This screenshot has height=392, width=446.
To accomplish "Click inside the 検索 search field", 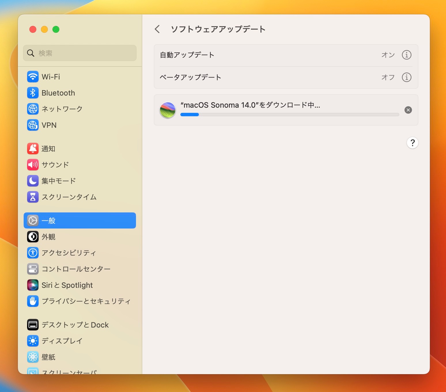I will pos(80,53).
